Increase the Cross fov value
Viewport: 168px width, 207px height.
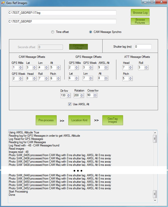[x=95, y=94]
